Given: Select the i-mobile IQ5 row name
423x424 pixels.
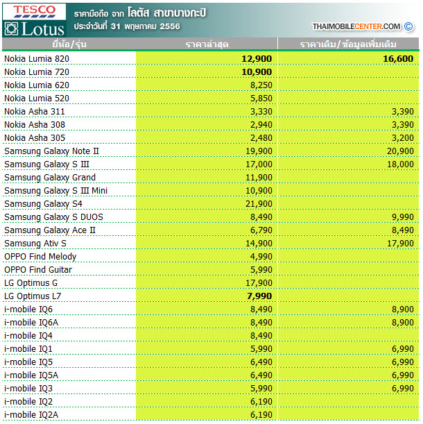Looking at the screenshot, I should click(x=28, y=362).
